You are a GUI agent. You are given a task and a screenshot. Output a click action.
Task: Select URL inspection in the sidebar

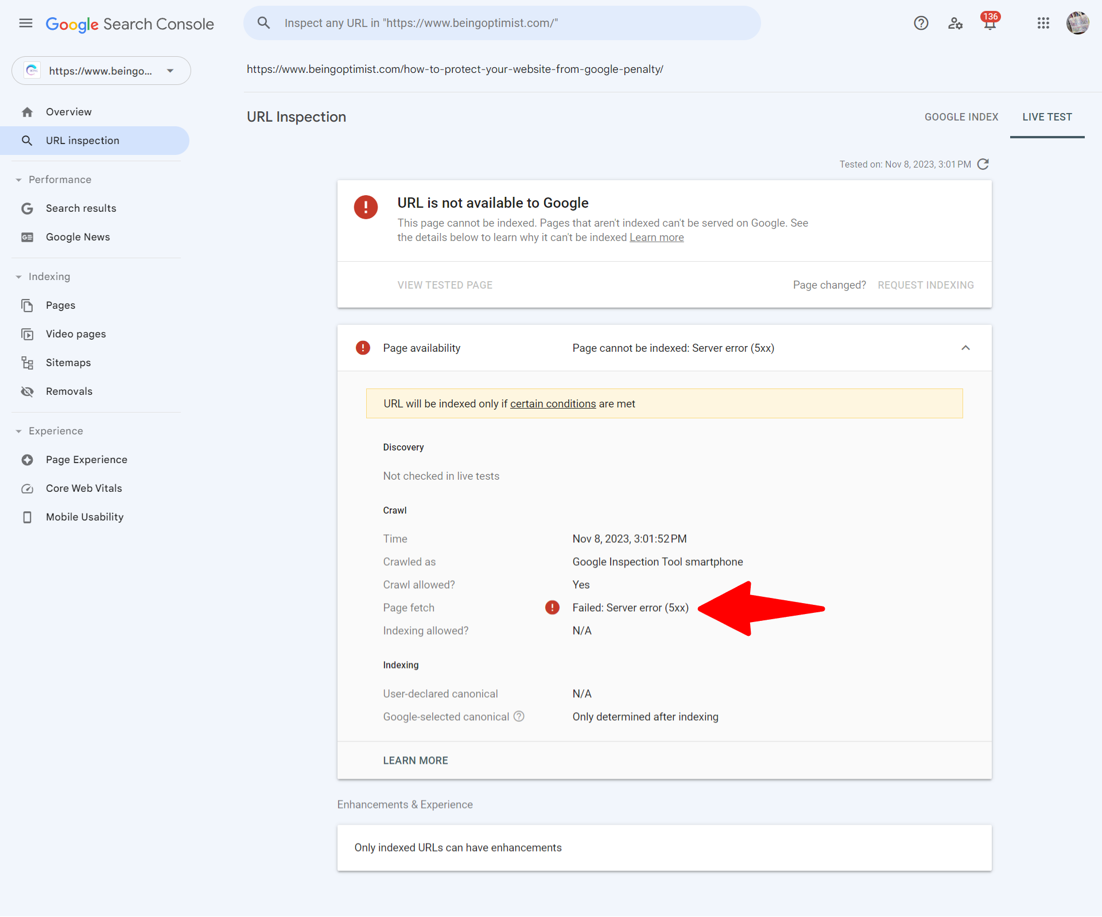[x=95, y=141]
